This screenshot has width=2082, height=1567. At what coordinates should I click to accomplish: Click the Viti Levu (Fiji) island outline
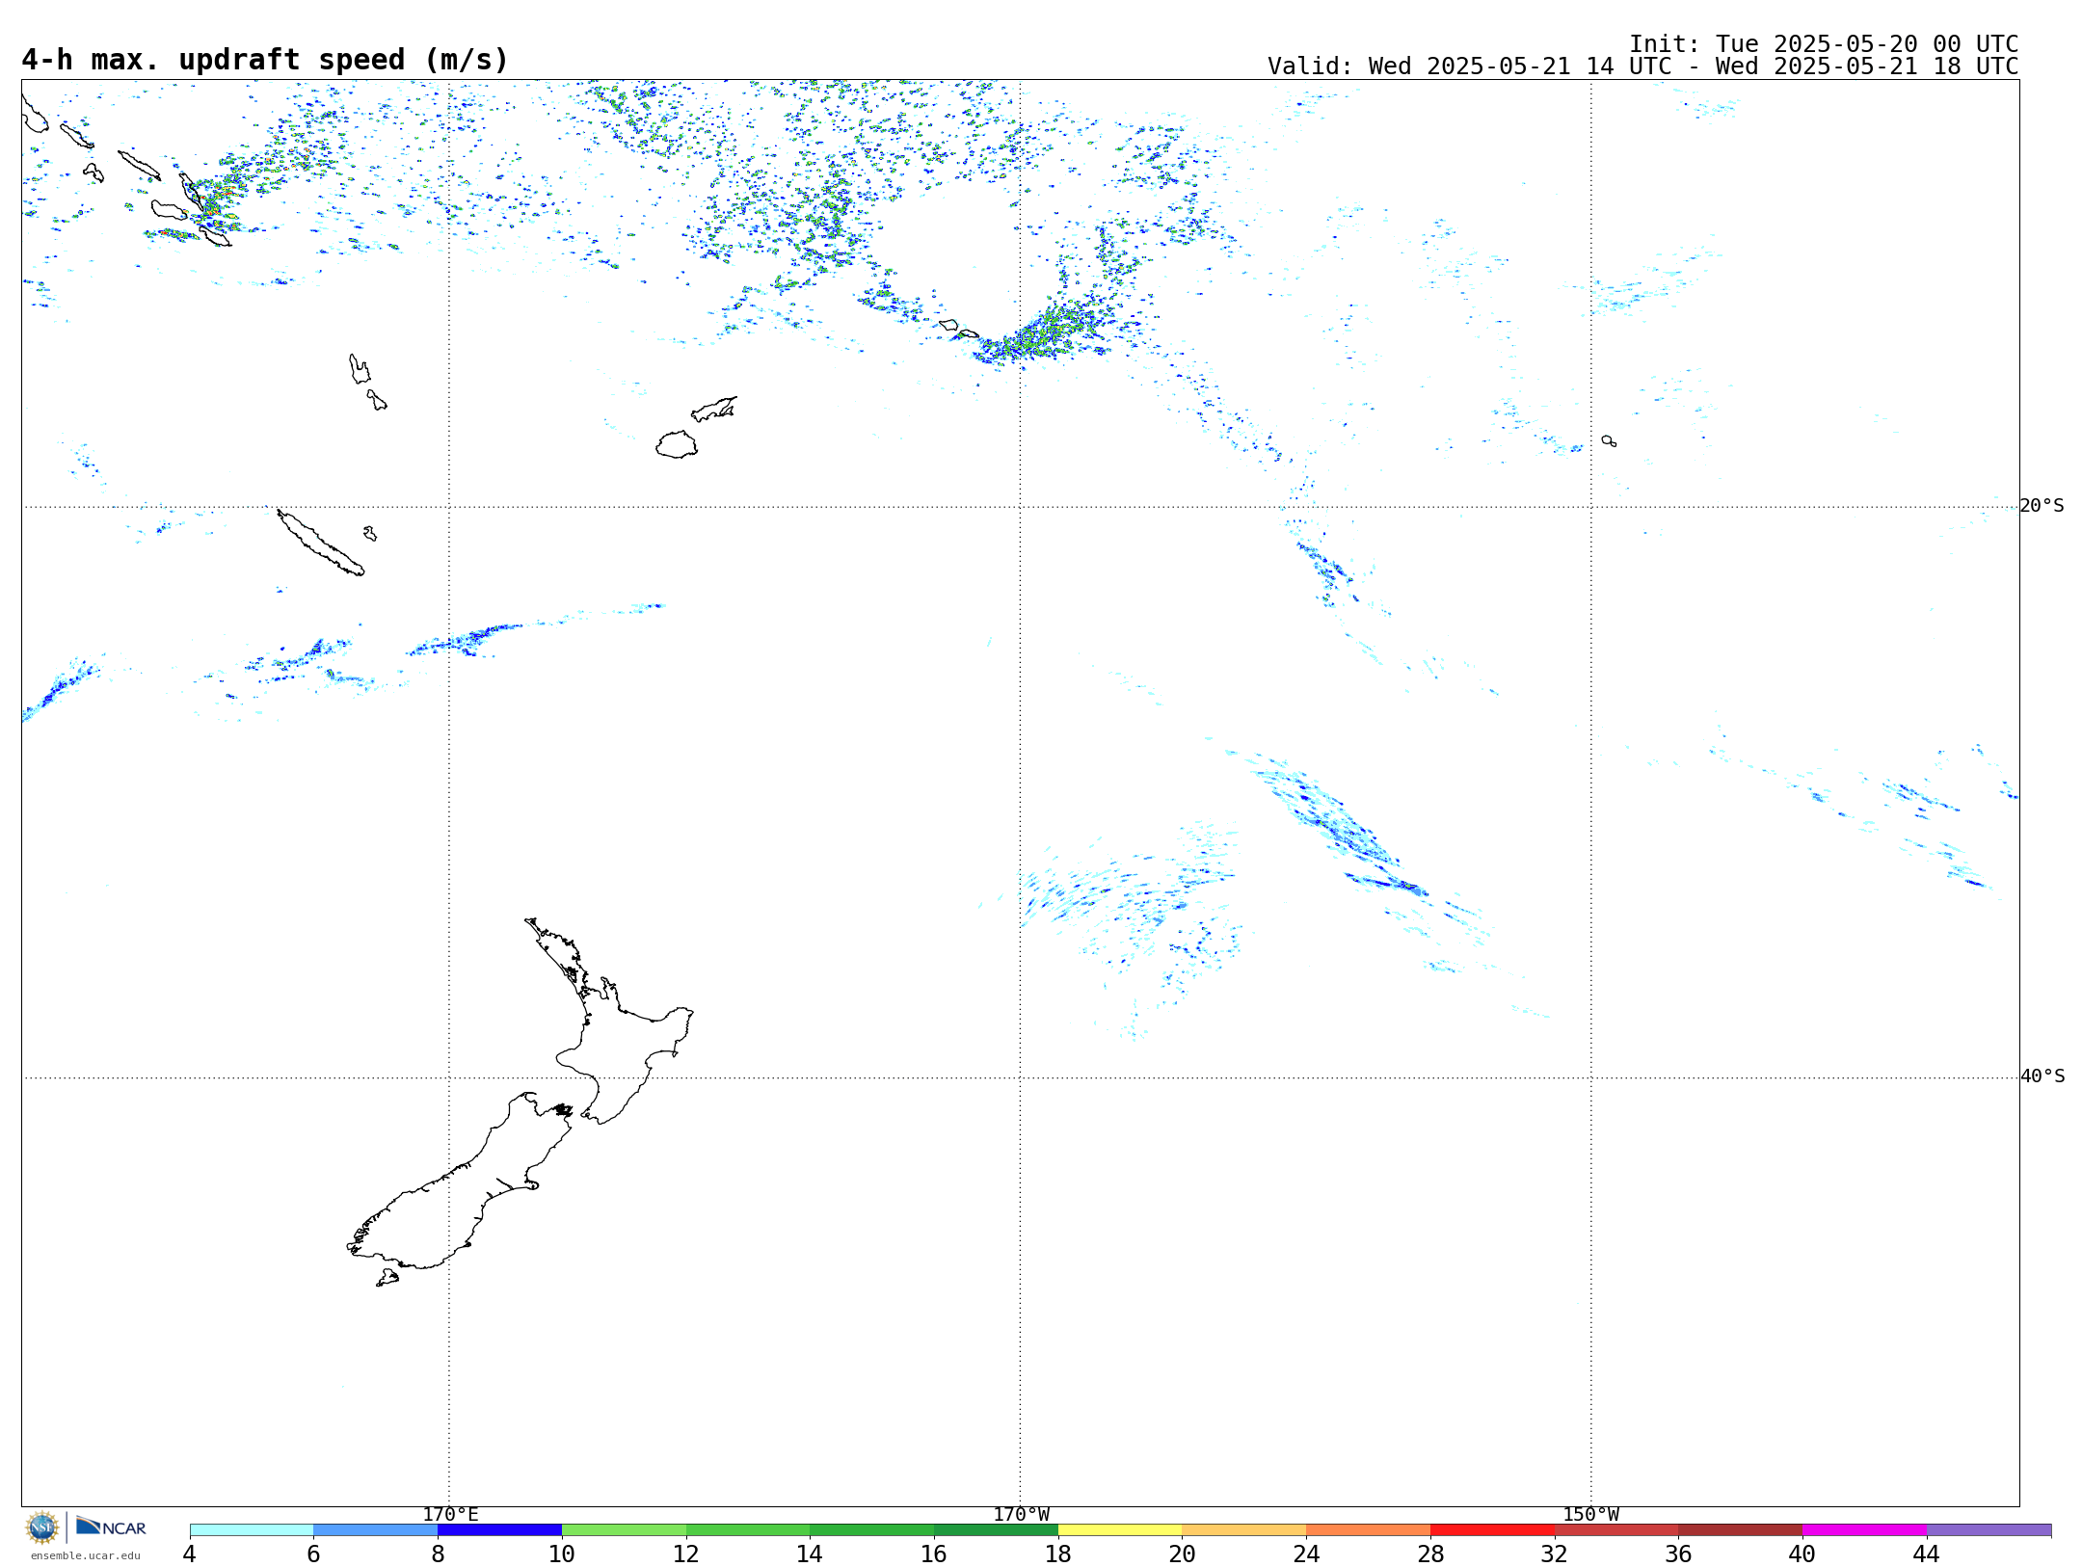pyautogui.click(x=677, y=444)
